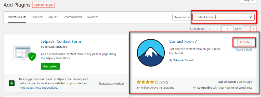The height and width of the screenshot is (97, 261).
Task: Click the Jetpack lightning bolt icon
Action: (x=12, y=83)
